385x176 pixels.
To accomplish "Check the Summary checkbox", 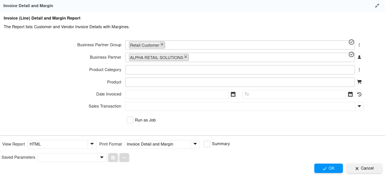I will pyautogui.click(x=207, y=144).
